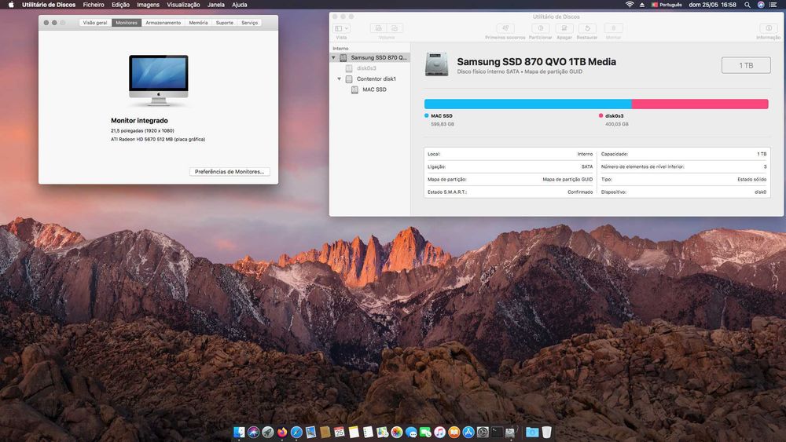This screenshot has height=442, width=786.
Task: Collapse the Samsung SSD 870 tree row
Action: click(334, 57)
